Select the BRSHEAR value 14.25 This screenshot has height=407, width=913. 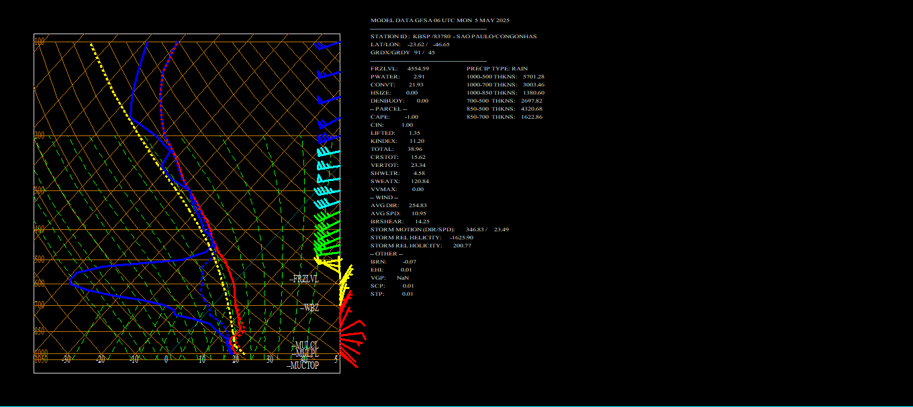422,221
